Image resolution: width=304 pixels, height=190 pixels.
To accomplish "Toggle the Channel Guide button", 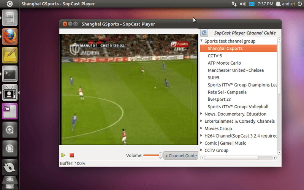I will coord(181,155).
